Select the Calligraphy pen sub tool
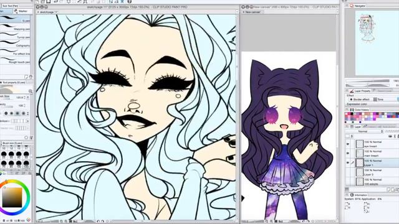This screenshot has height=224, width=399. [15, 44]
